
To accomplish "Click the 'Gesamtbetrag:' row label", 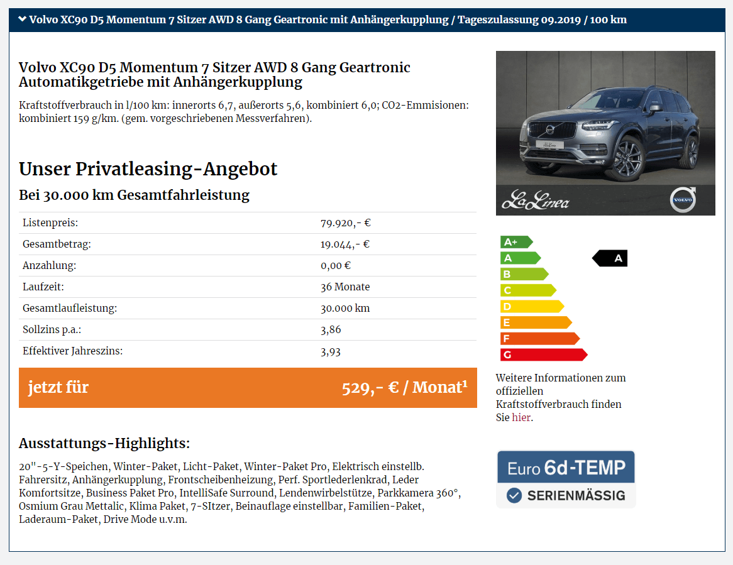I will 57,244.
